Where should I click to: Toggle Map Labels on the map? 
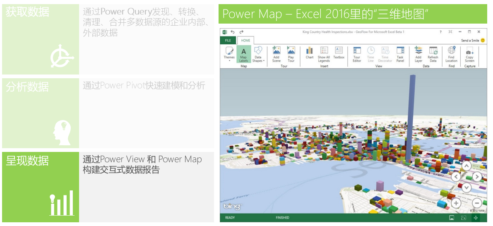243,54
